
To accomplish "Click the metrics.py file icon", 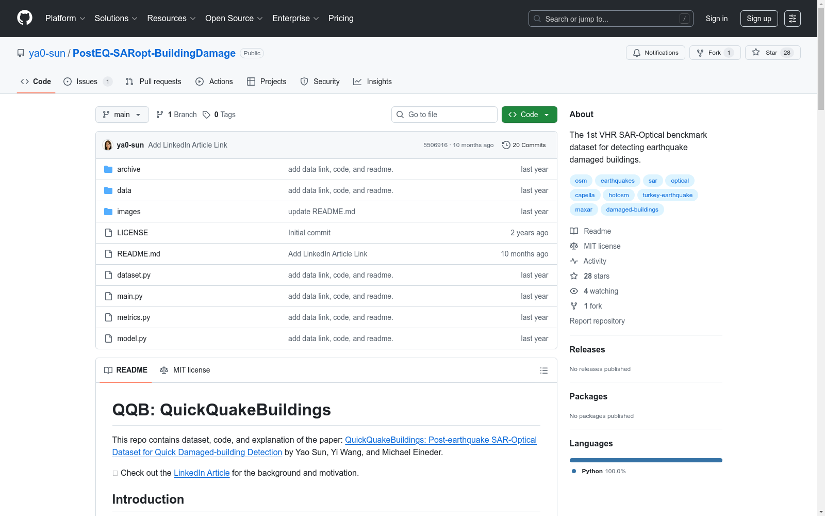I will [108, 317].
